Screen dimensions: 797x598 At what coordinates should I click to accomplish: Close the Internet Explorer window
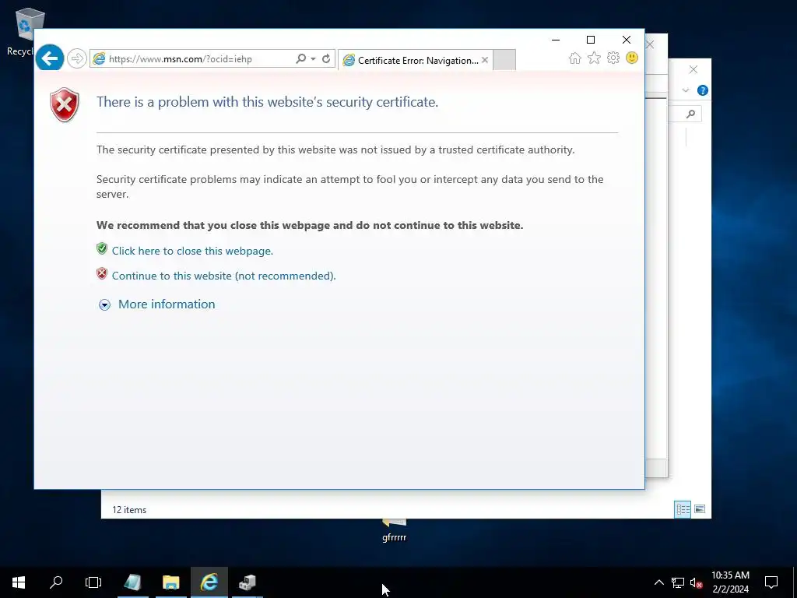tap(627, 40)
